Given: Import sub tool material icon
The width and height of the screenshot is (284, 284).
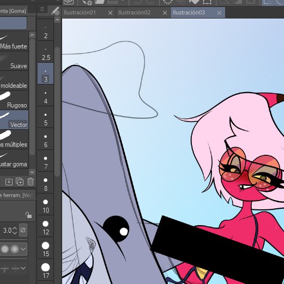Looking at the screenshot, I should click(x=9, y=182).
